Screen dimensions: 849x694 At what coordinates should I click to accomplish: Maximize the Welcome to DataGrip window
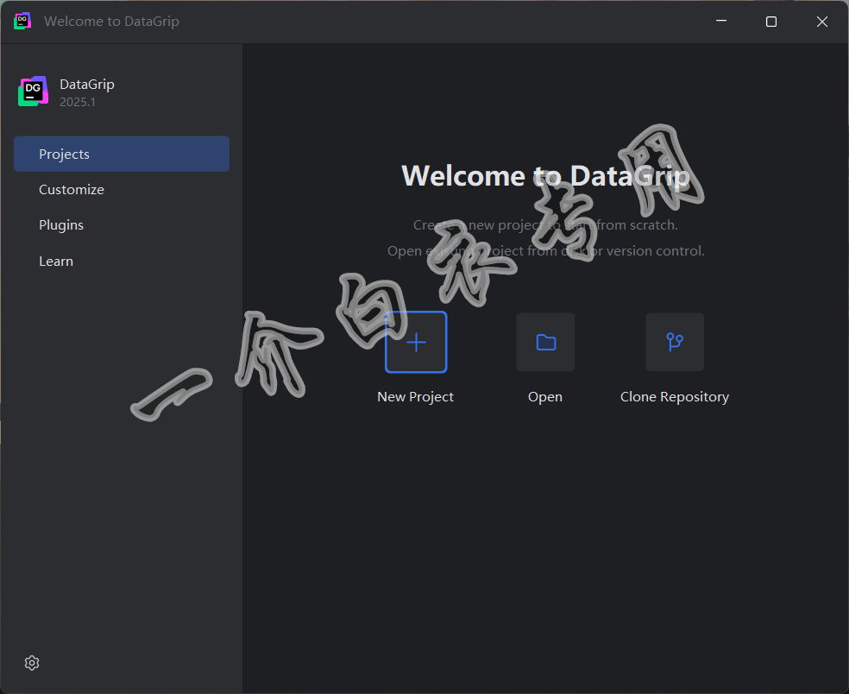pos(771,21)
